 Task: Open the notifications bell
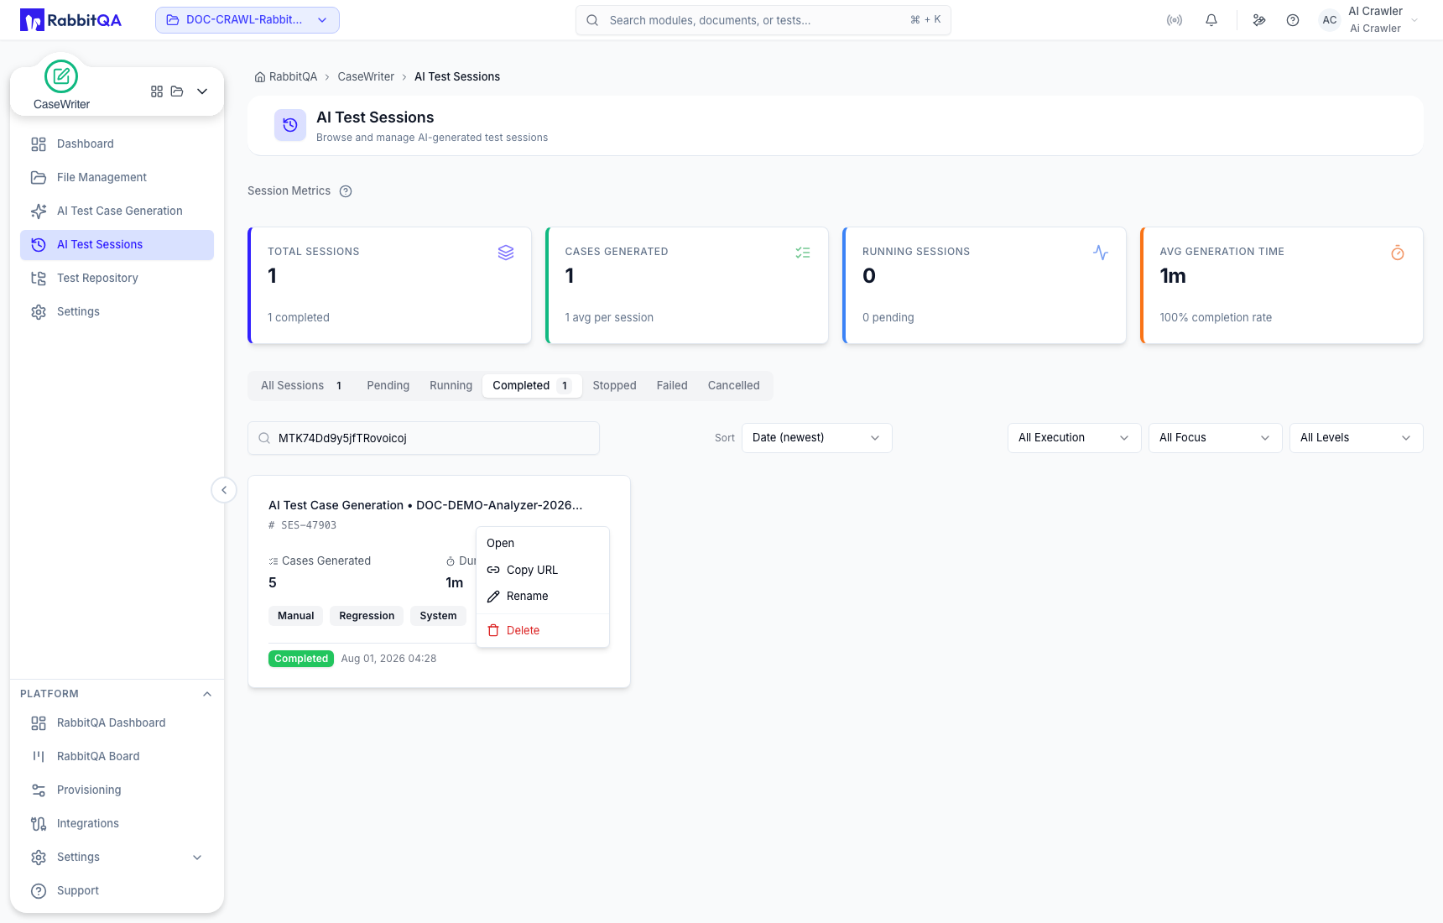[x=1211, y=20]
